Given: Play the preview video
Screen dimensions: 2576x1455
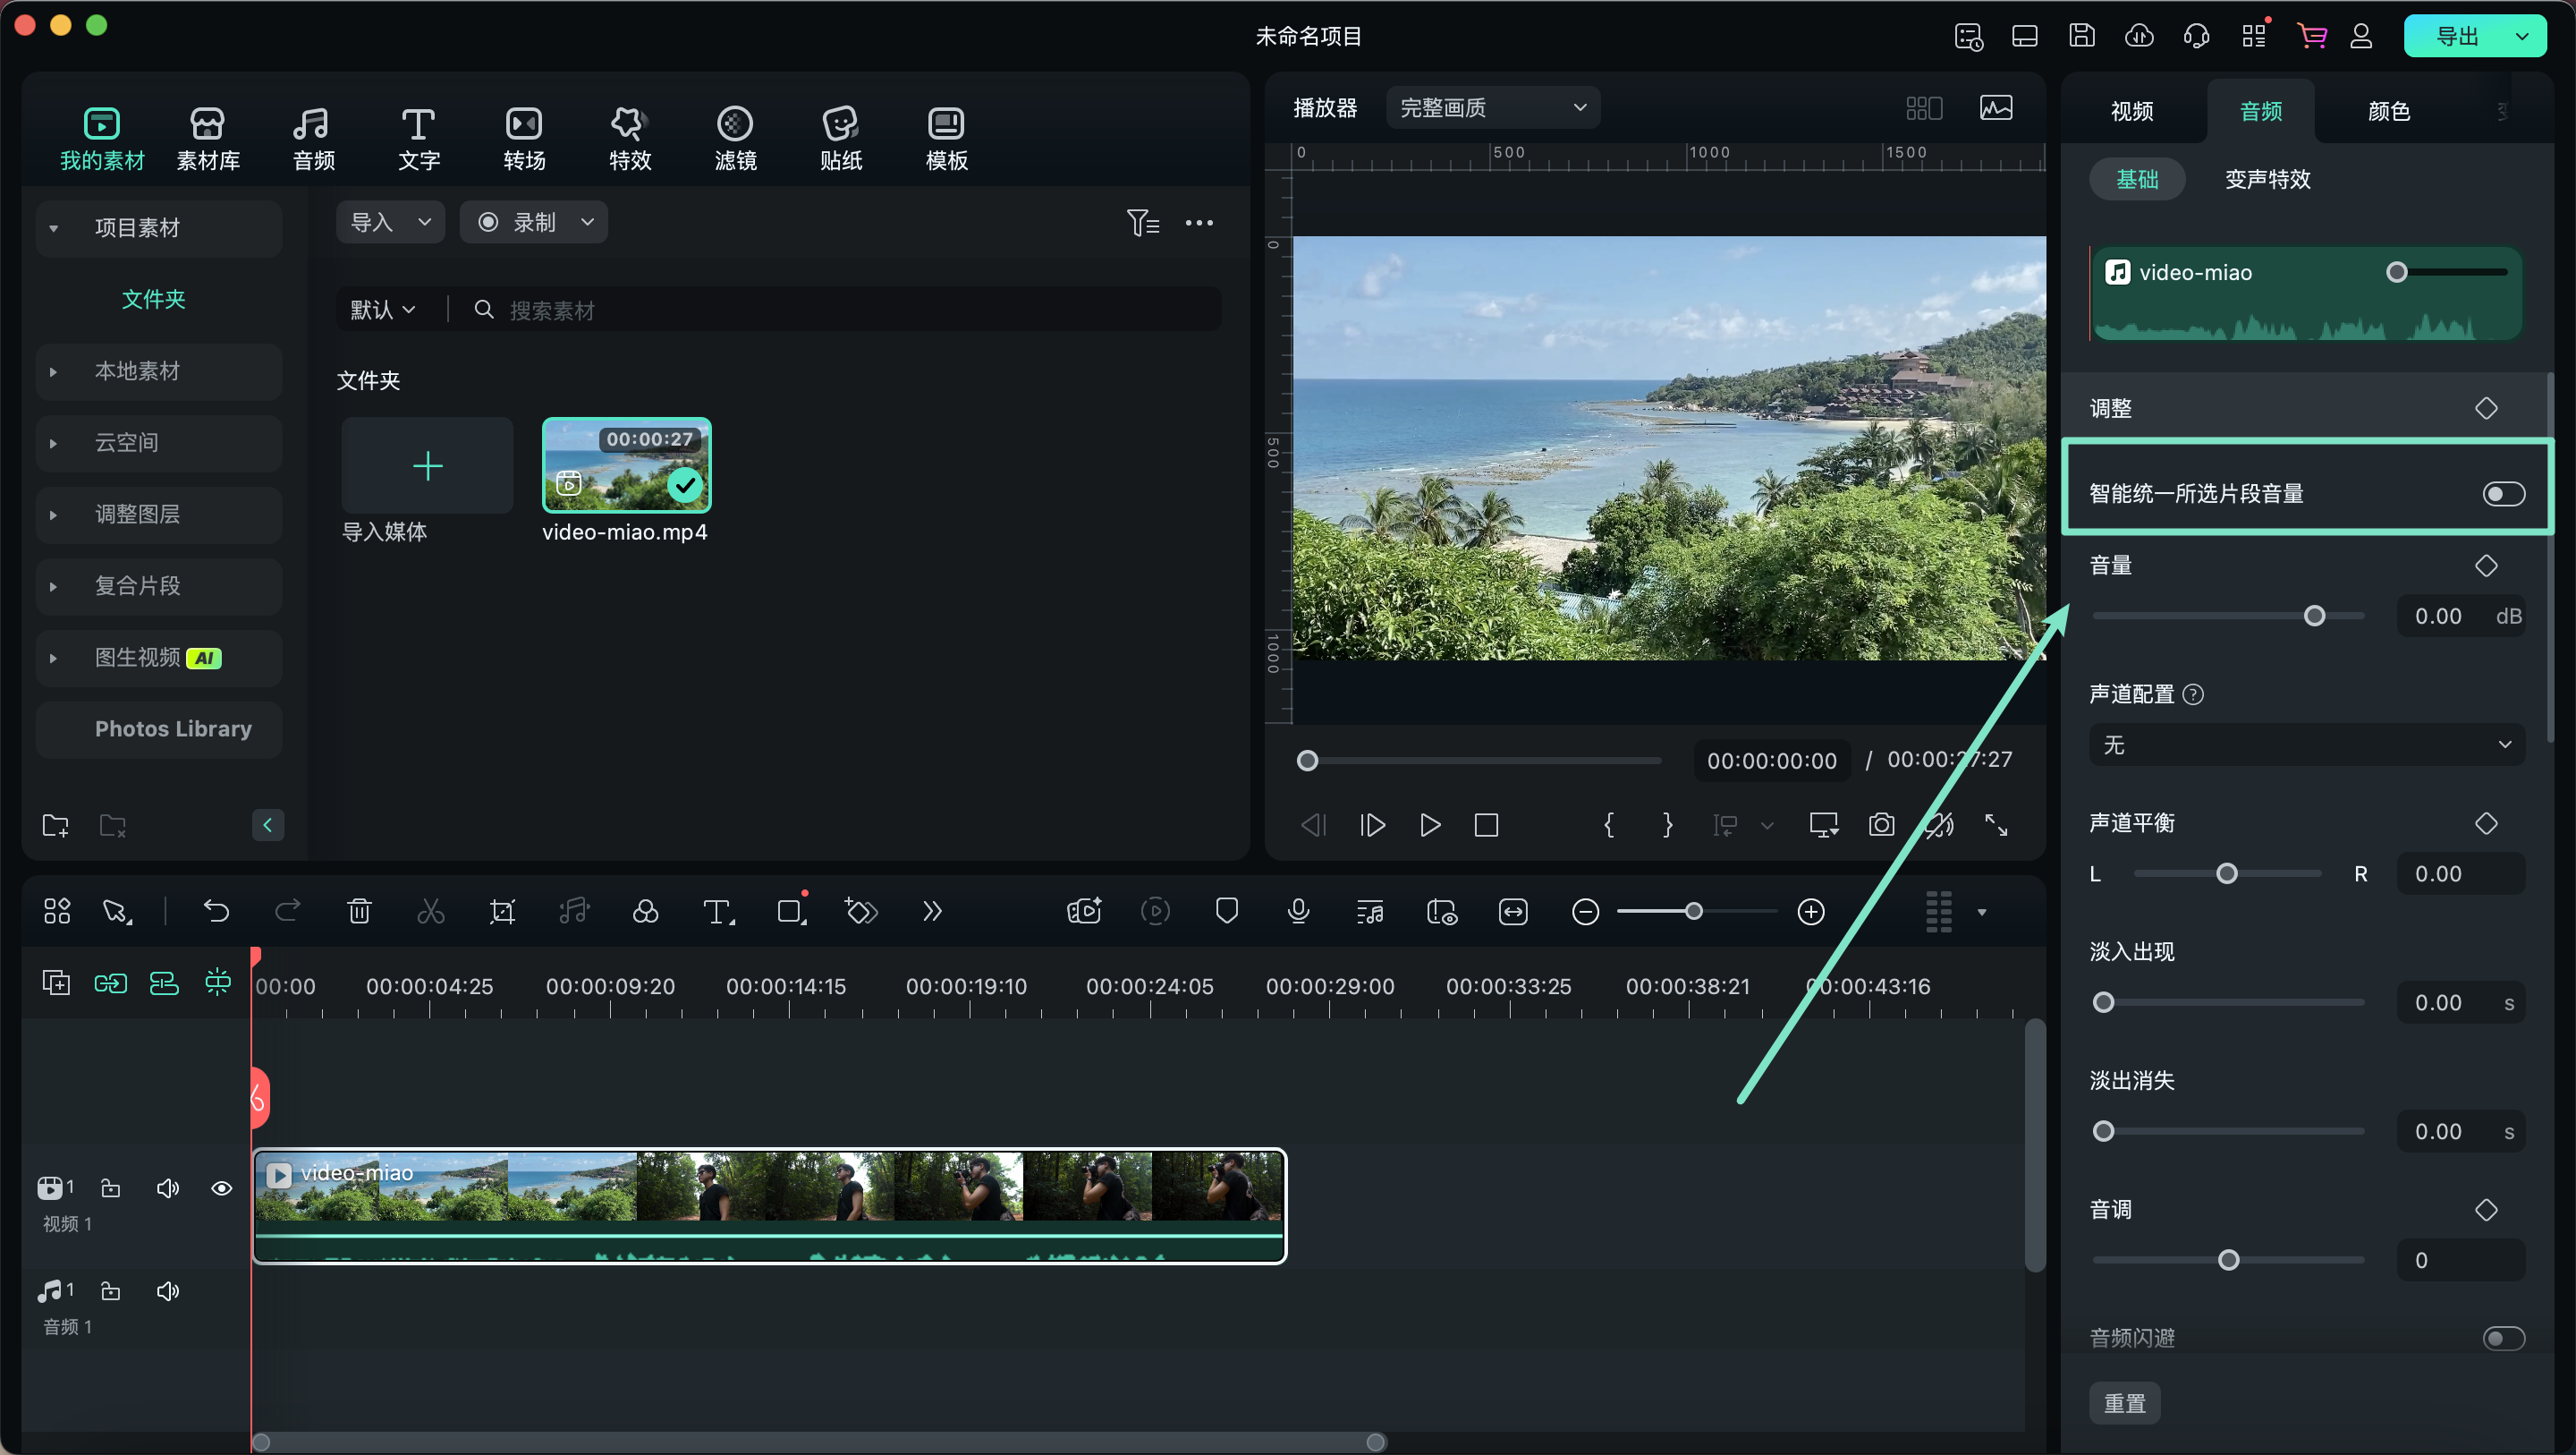Looking at the screenshot, I should pyautogui.click(x=1430, y=826).
